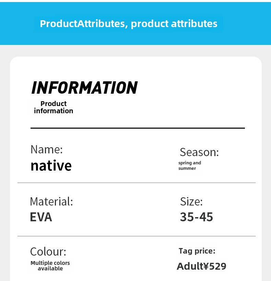Select the '35-45' size range
The image size is (271, 281).
click(x=196, y=217)
